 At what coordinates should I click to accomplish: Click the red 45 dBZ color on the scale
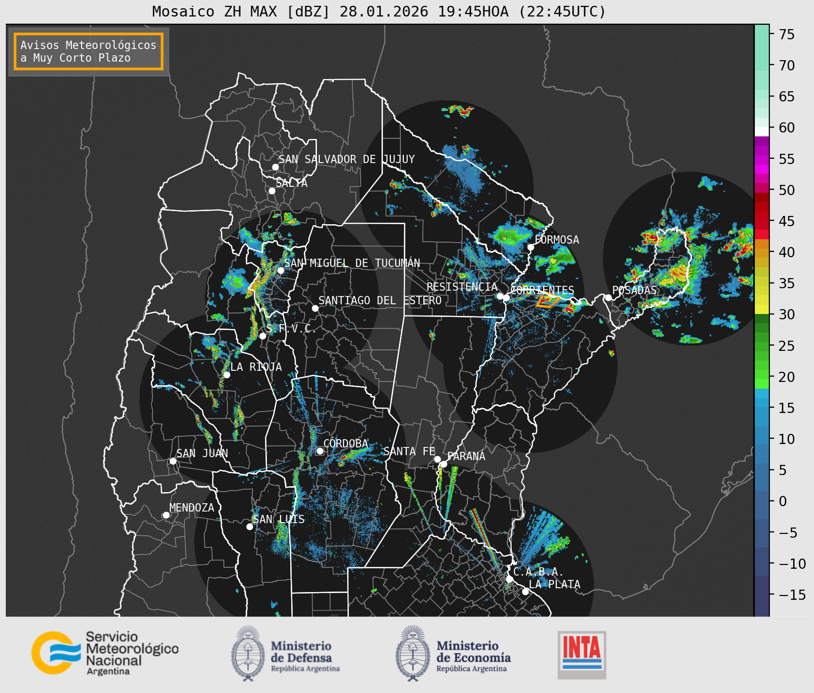[x=762, y=221]
